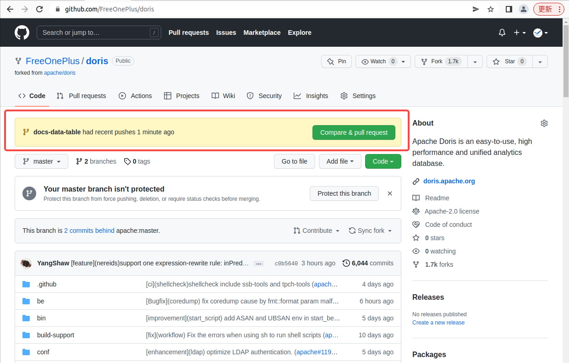Click the lock icon in address bar

click(58, 9)
